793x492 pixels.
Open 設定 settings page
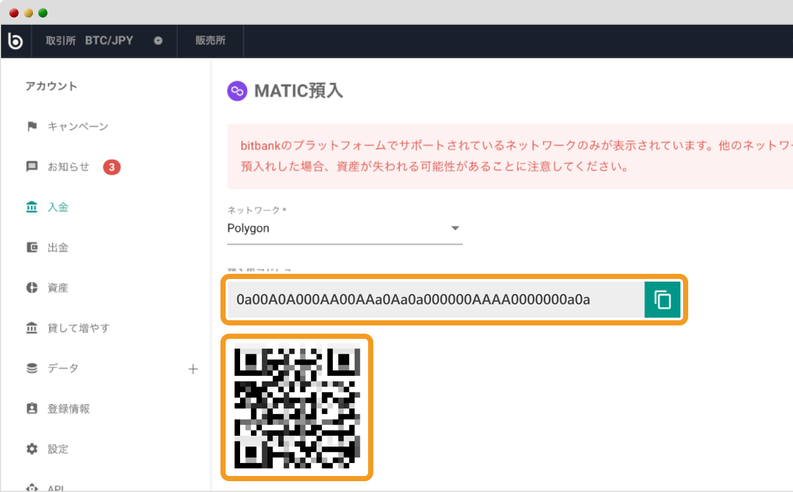pos(58,449)
